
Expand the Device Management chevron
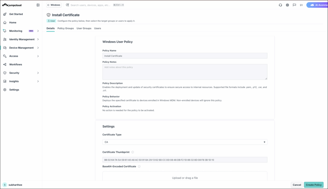click(x=38, y=48)
